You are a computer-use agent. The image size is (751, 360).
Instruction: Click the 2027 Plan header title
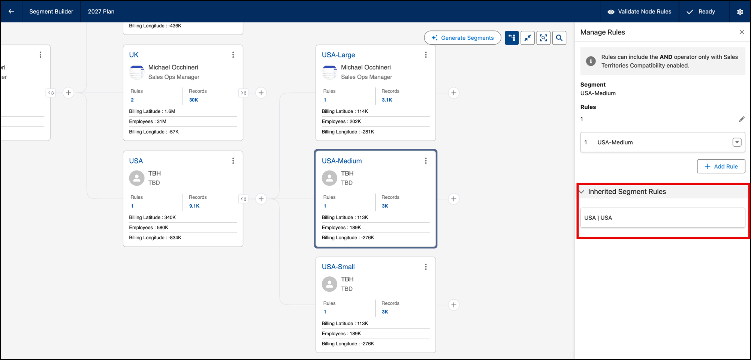coord(101,12)
